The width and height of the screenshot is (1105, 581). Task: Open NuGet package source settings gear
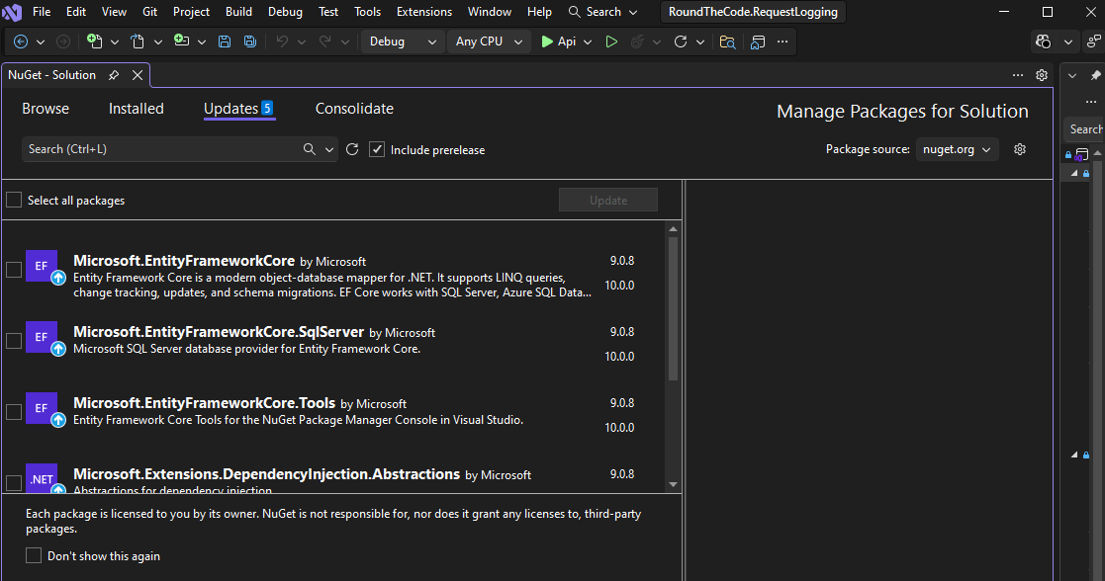pyautogui.click(x=1019, y=148)
